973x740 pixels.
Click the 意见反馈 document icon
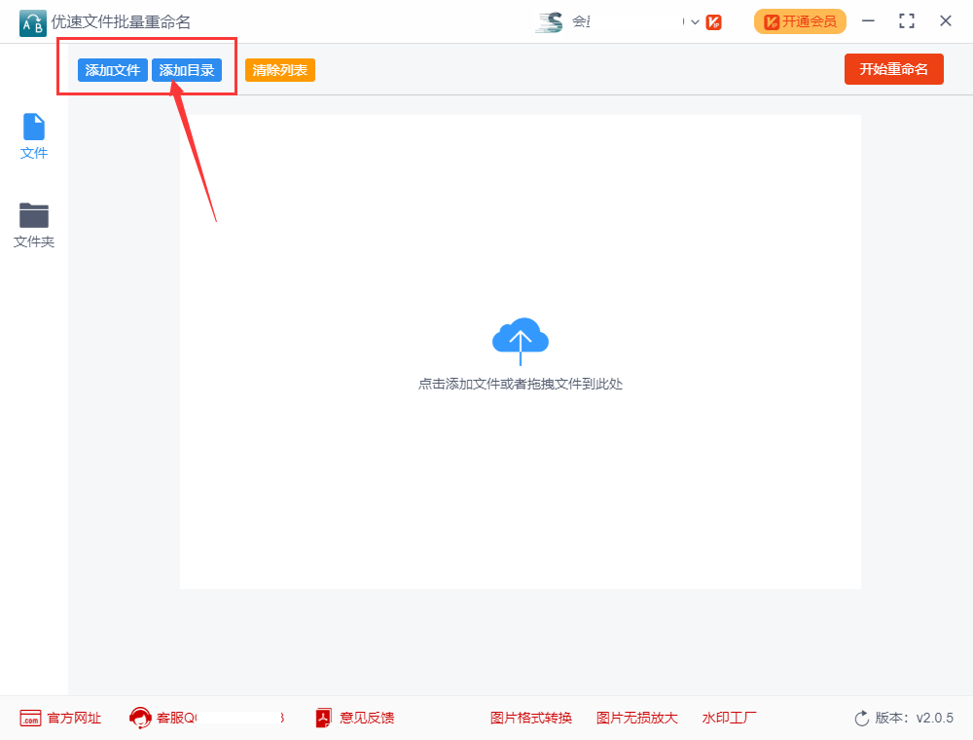[x=322, y=718]
